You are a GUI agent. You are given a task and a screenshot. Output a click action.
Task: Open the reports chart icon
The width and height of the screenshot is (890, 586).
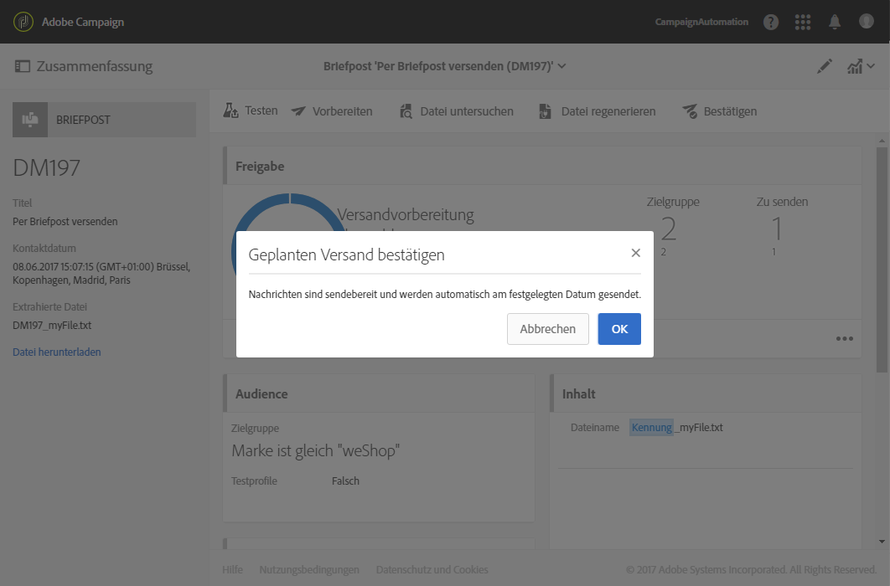pos(855,66)
